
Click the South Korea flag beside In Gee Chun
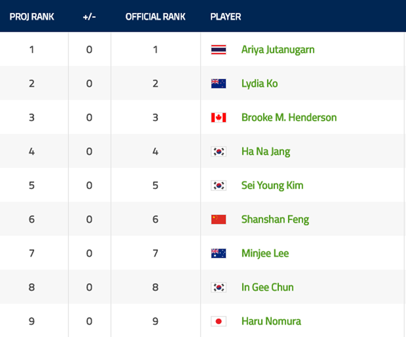pos(218,287)
